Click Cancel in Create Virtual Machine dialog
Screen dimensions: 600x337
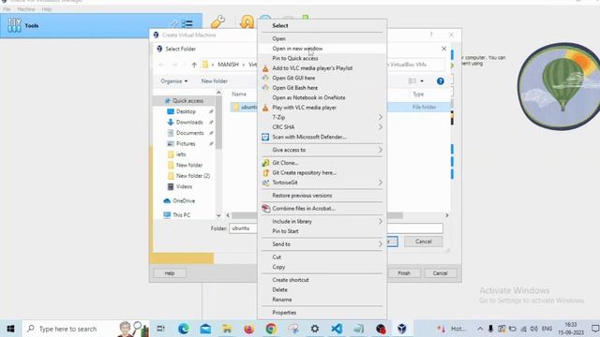(x=440, y=273)
